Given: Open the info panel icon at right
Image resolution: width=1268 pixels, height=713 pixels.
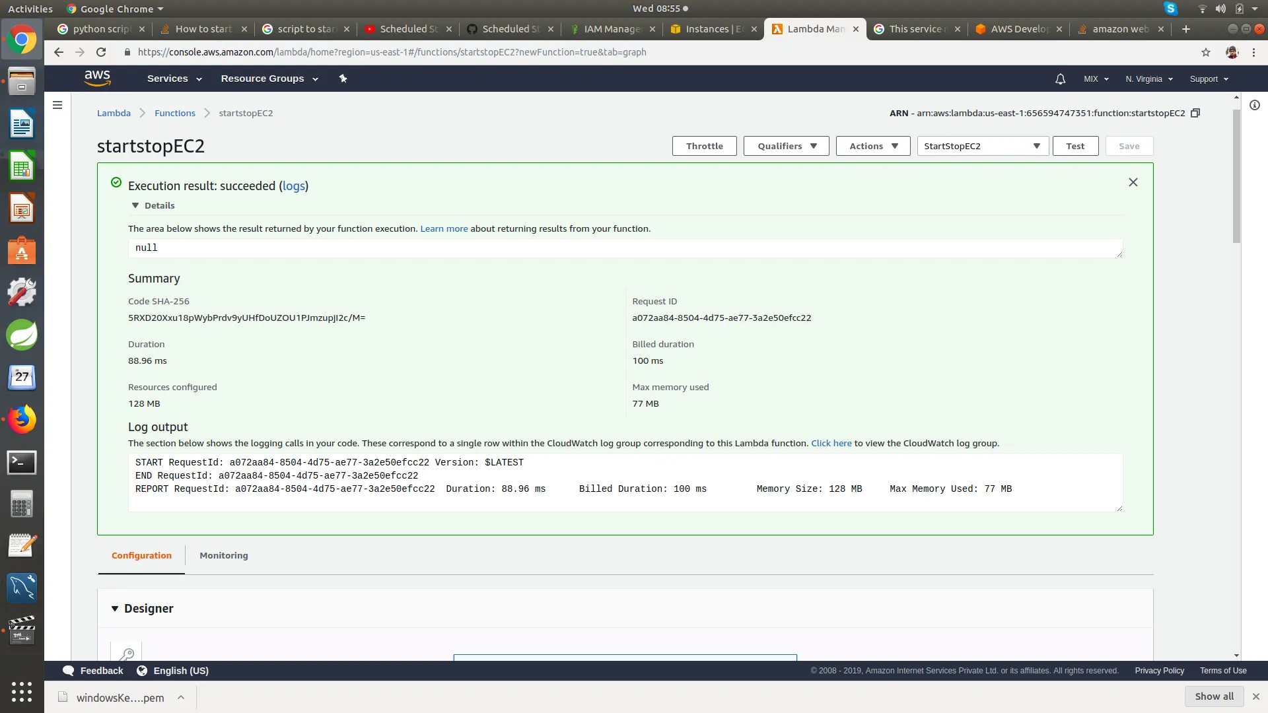Looking at the screenshot, I should tap(1254, 105).
